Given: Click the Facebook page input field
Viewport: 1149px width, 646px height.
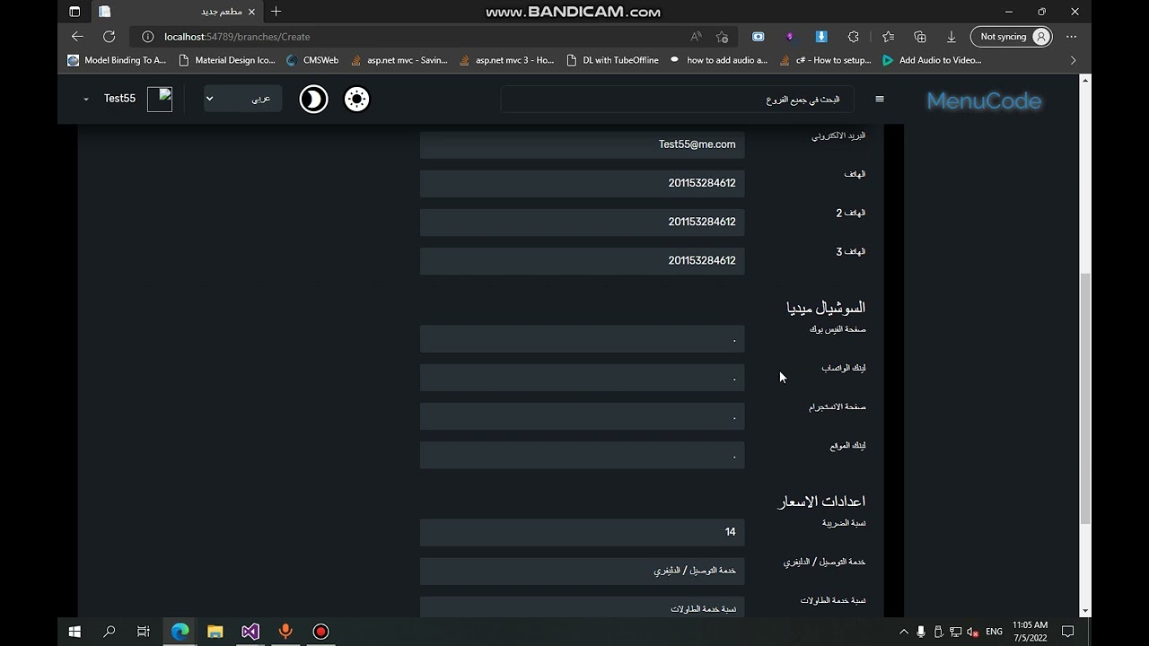Looking at the screenshot, I should [x=582, y=338].
